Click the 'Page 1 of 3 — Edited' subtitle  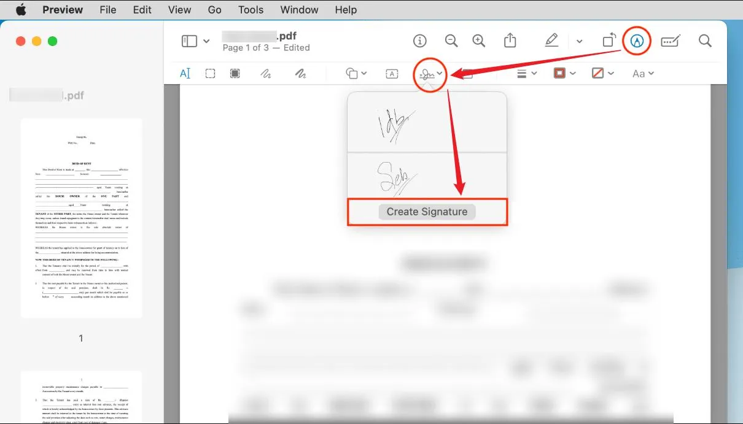tap(266, 48)
